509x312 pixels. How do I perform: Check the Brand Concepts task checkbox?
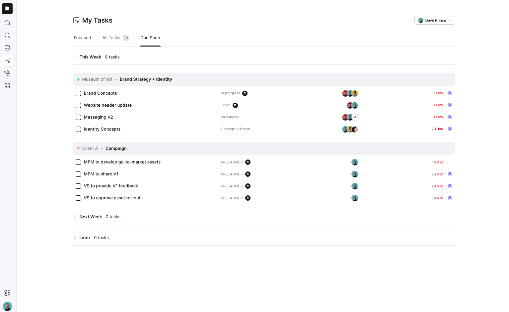click(x=78, y=93)
